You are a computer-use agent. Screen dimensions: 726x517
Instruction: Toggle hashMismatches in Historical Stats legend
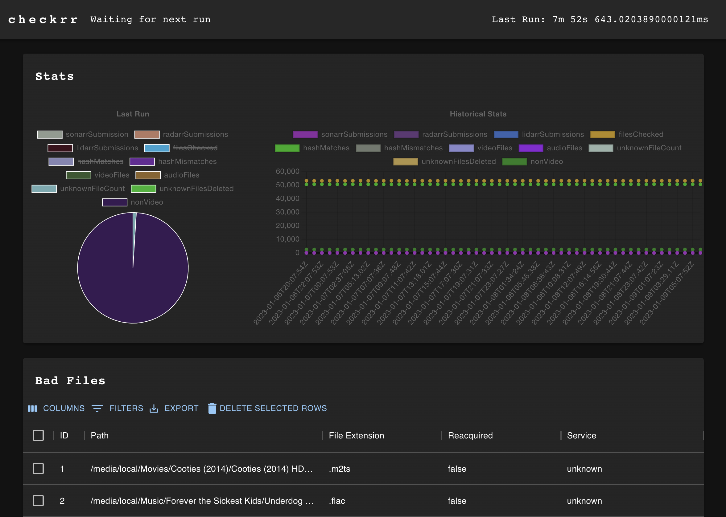(399, 148)
